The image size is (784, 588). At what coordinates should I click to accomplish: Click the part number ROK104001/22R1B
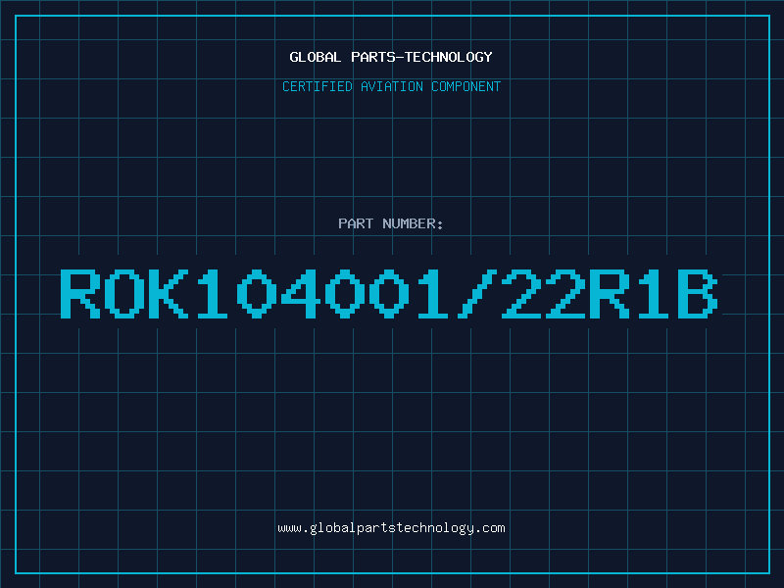pyautogui.click(x=389, y=294)
